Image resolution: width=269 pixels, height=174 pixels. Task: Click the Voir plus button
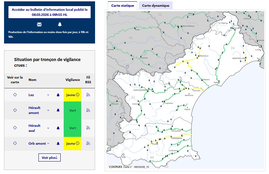coord(50,157)
